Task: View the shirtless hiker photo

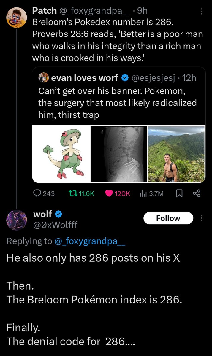Action: (177, 154)
